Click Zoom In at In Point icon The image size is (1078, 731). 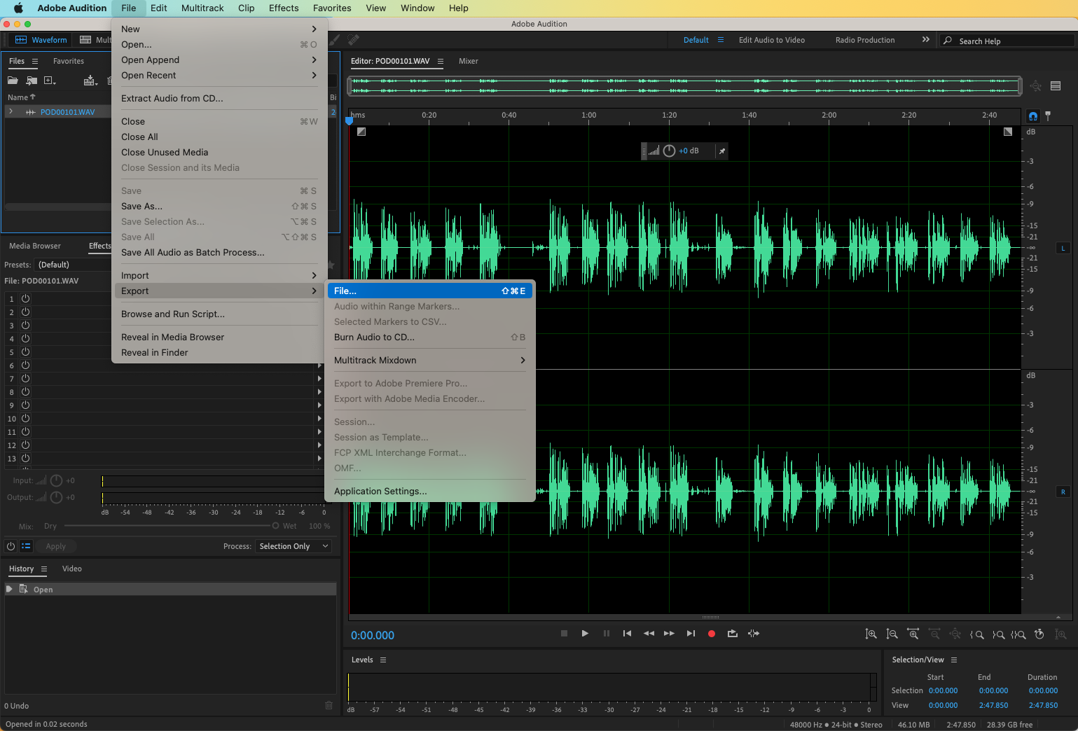point(976,634)
